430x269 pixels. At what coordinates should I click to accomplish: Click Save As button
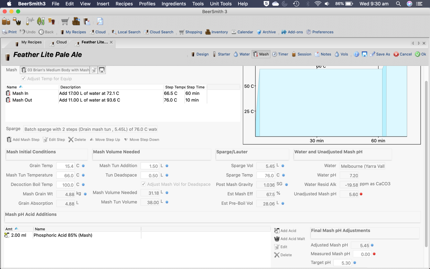tap(380, 54)
